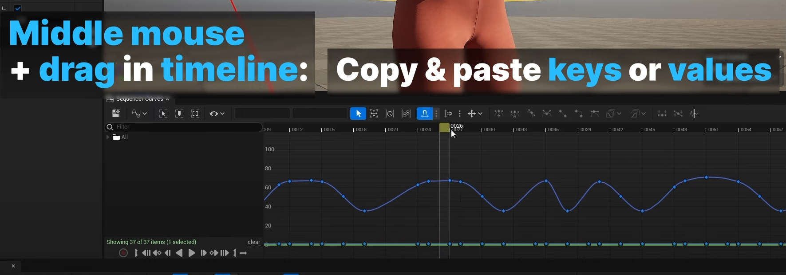The height and width of the screenshot is (275, 786).
Task: Click the fit vertical view icon
Action: [179, 114]
